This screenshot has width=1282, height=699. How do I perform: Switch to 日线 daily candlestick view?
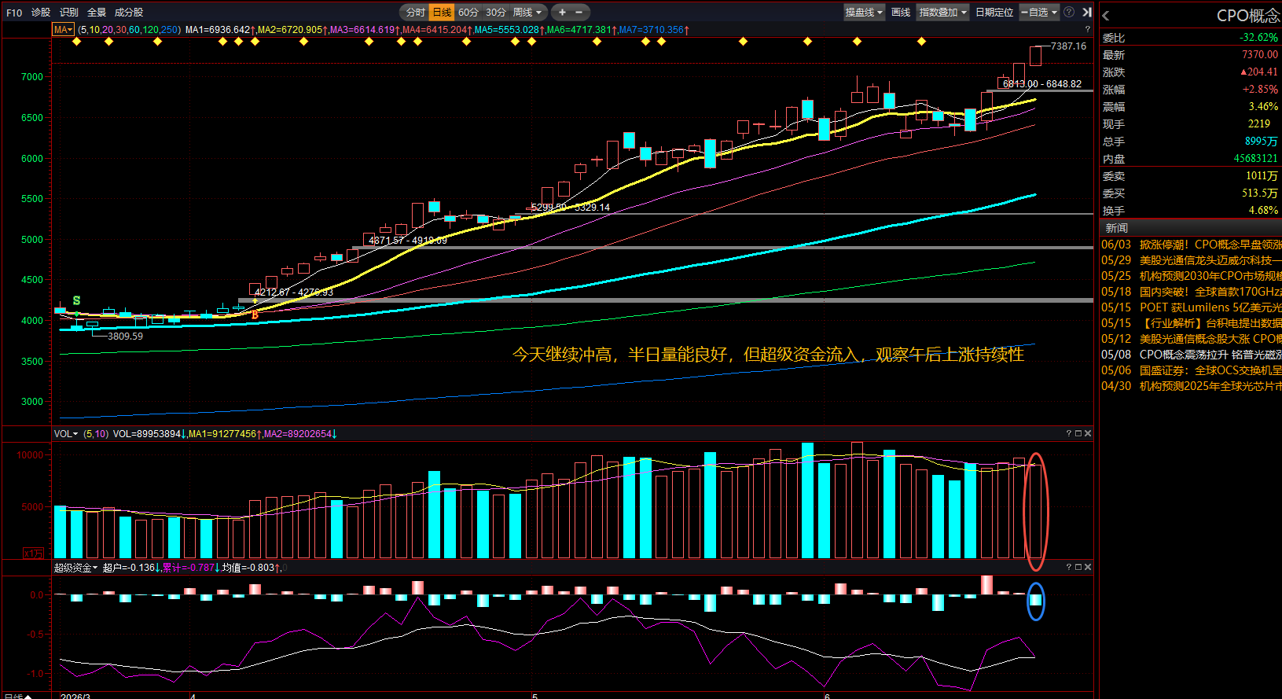442,12
